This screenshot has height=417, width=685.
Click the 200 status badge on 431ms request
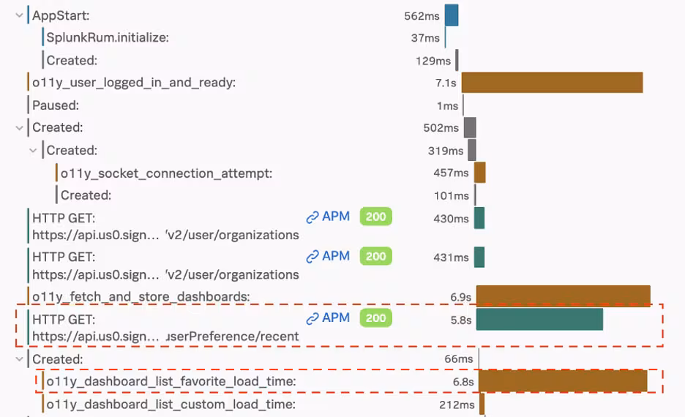(375, 256)
